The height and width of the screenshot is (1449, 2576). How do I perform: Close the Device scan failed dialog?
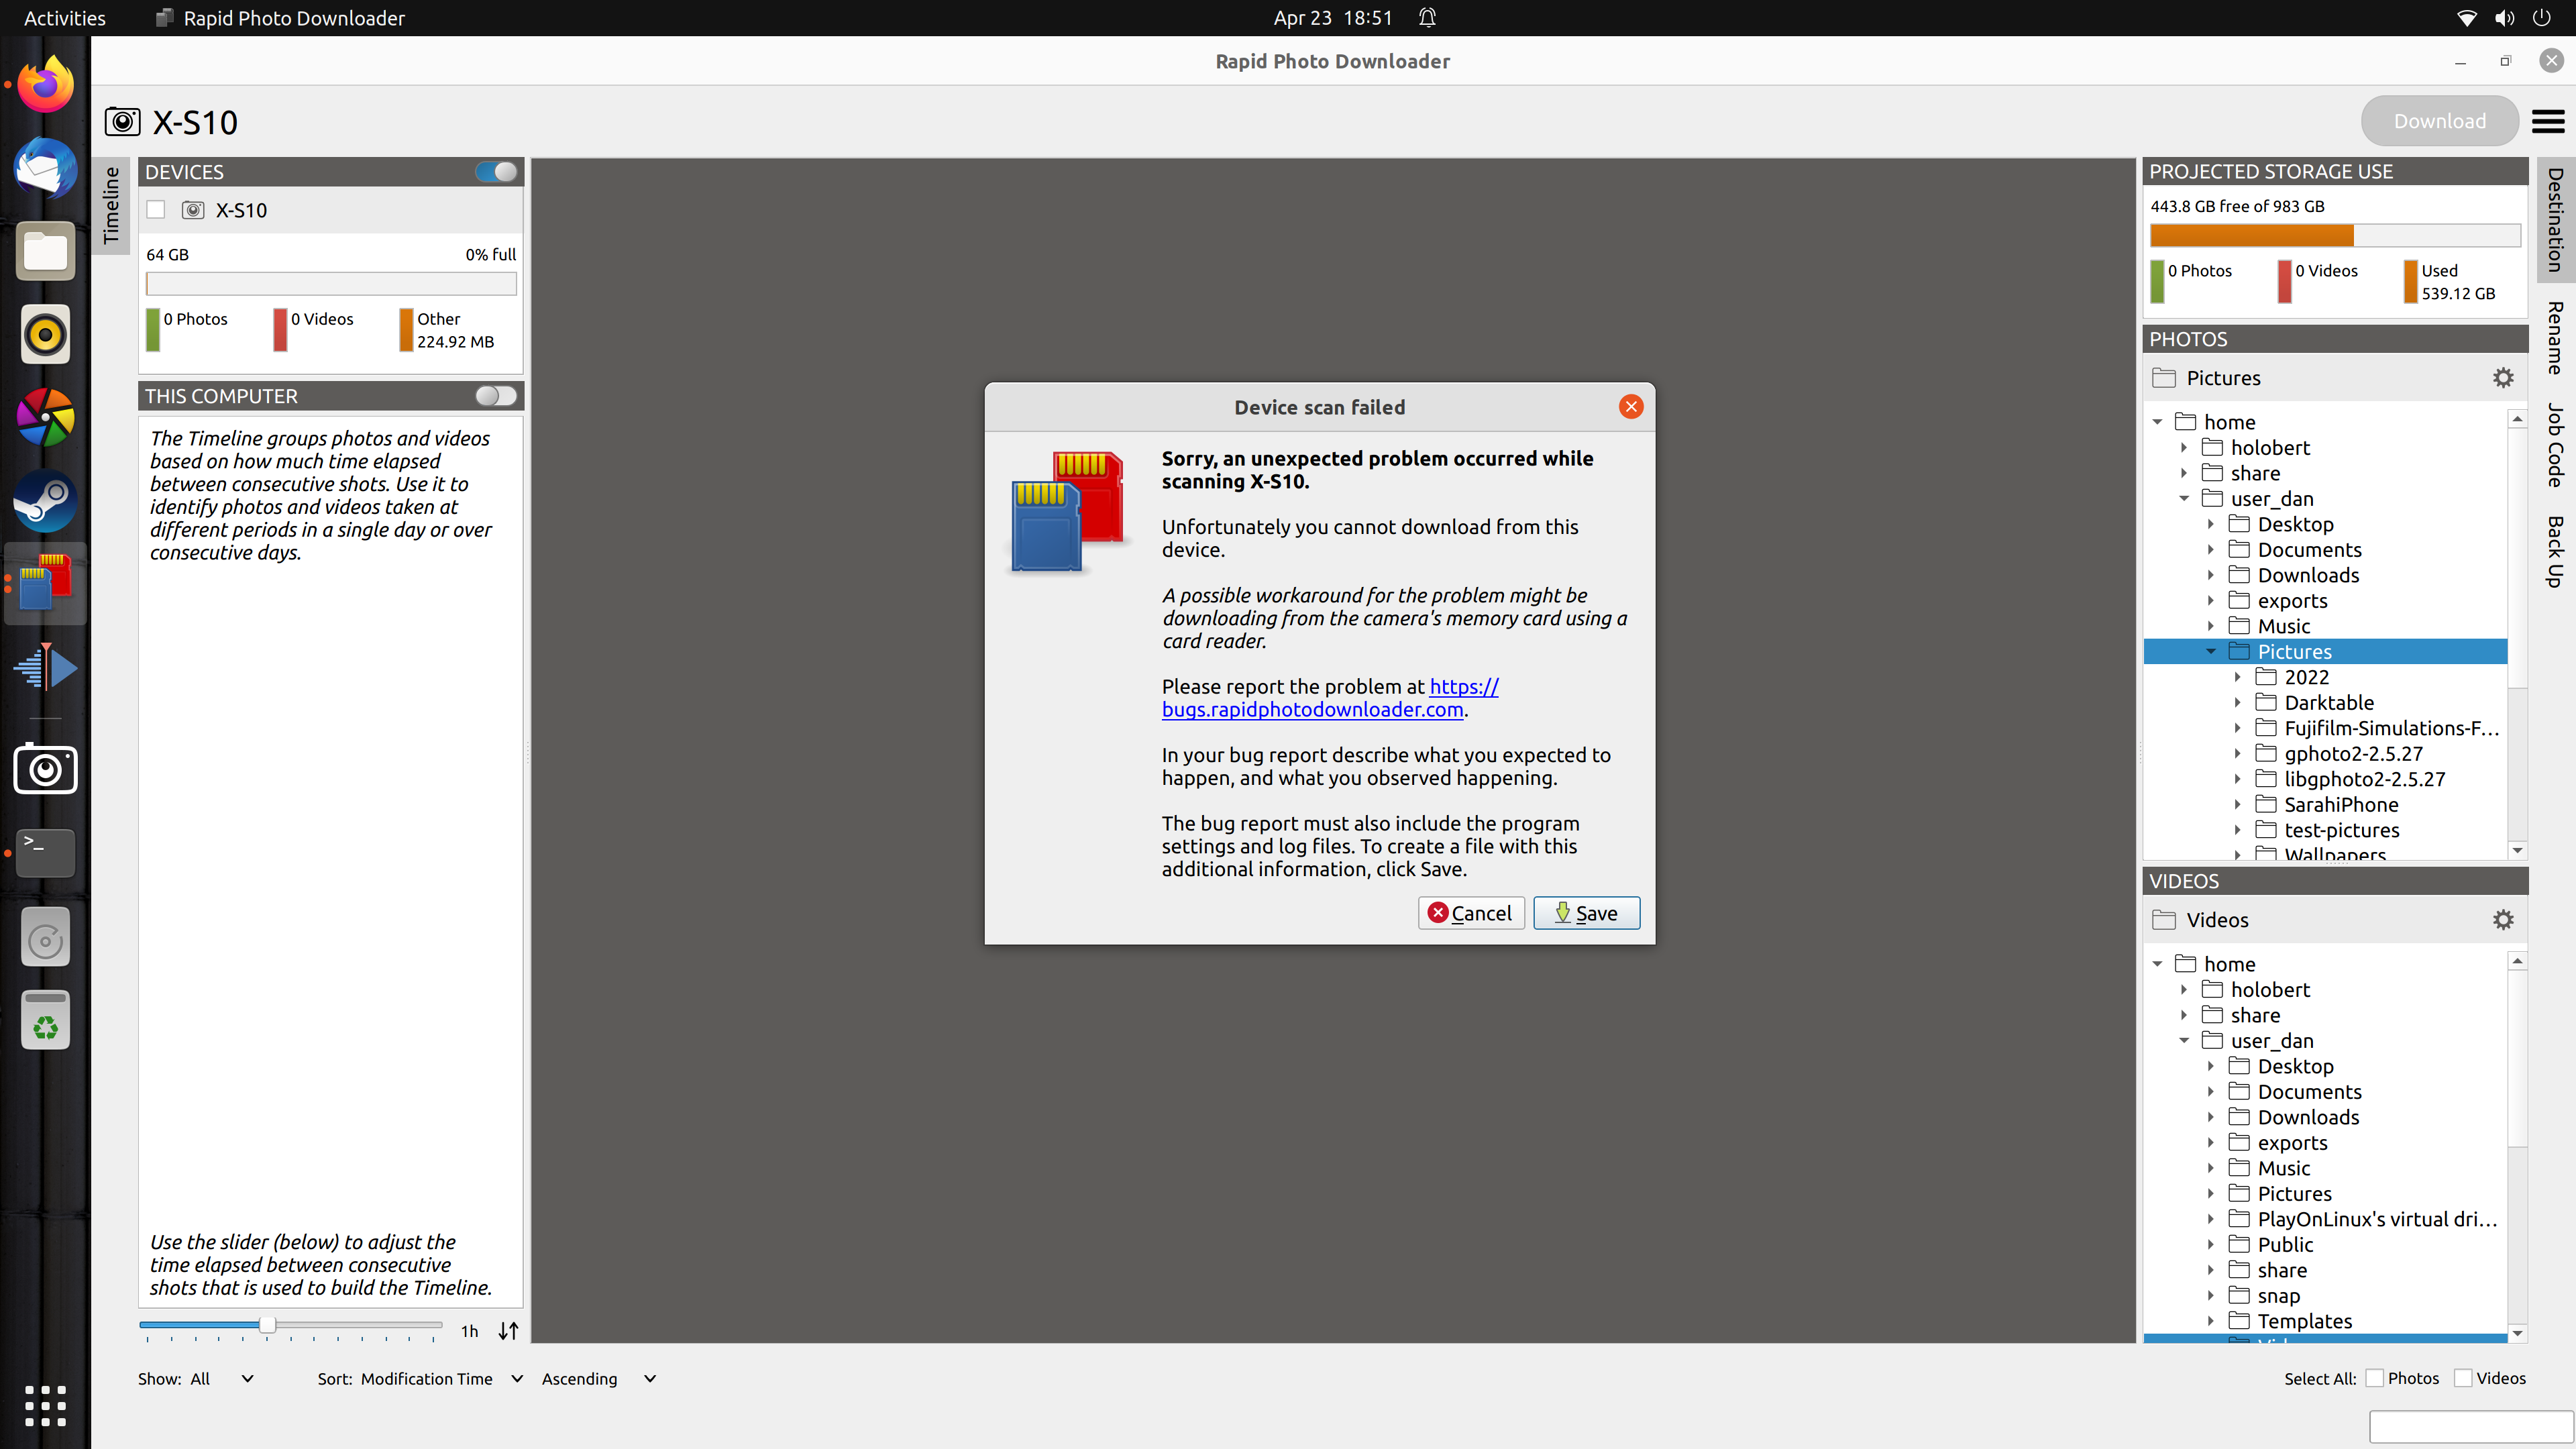(1630, 407)
